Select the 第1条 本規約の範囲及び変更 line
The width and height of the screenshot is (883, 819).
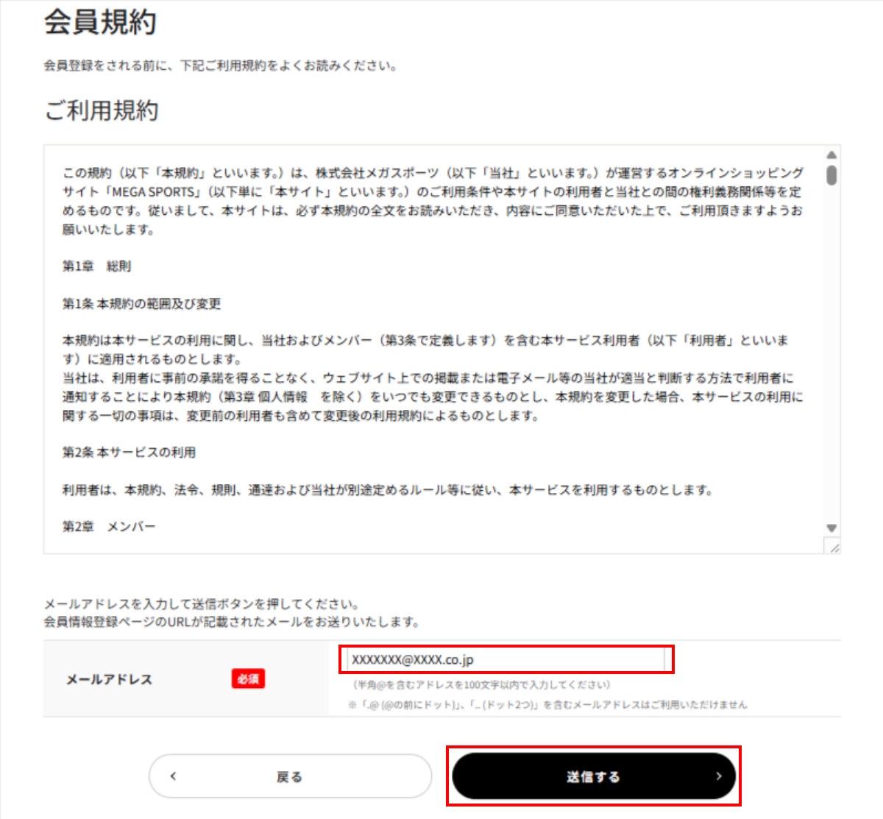141,304
